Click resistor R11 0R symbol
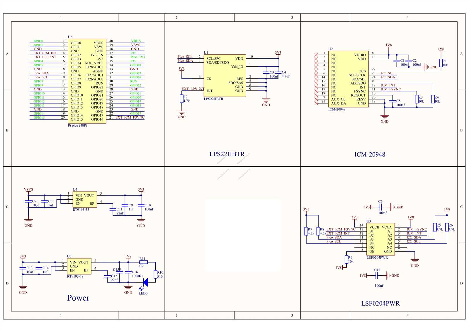Image resolution: width=469 pixels, height=332 pixels. coord(143,262)
